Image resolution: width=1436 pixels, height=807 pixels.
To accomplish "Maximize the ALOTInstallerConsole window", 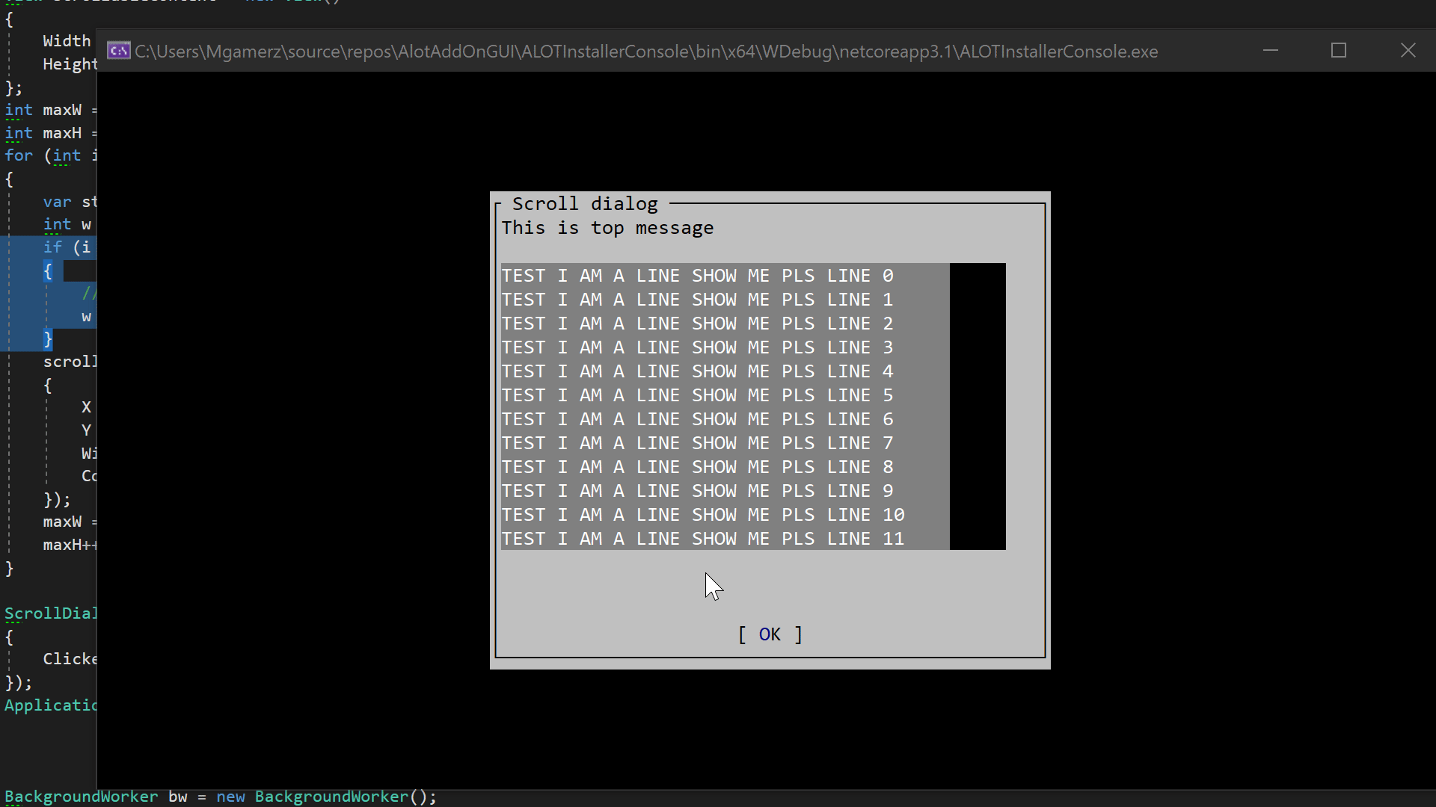I will click(1339, 51).
